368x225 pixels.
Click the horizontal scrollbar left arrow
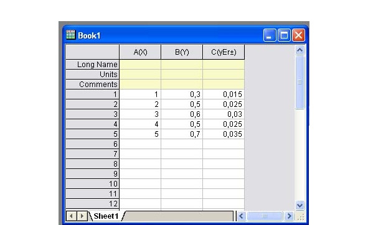click(242, 216)
